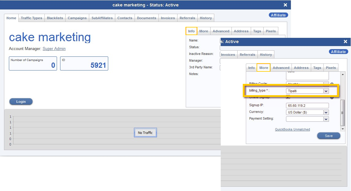The image size is (351, 191).
Task: Expand the Payment Setting dropdown
Action: 326,119
